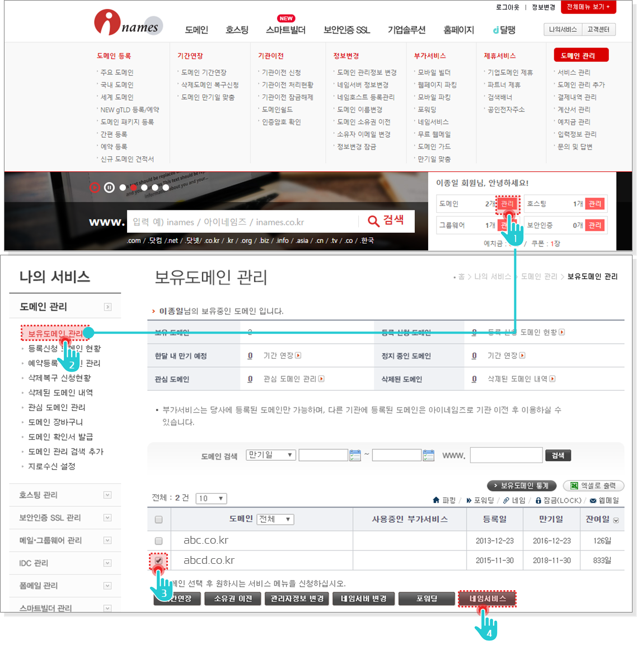The image size is (637, 645).
Task: Check the abc.co.kr domain checkbox
Action: click(158, 541)
